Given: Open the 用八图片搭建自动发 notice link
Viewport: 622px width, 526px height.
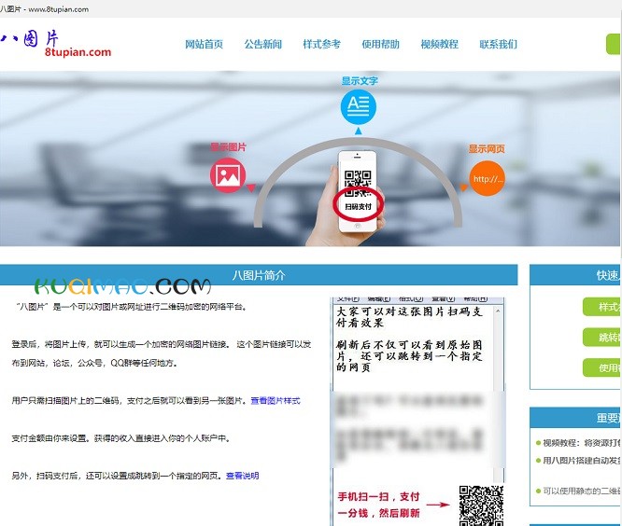Looking at the screenshot, I should pos(582,461).
